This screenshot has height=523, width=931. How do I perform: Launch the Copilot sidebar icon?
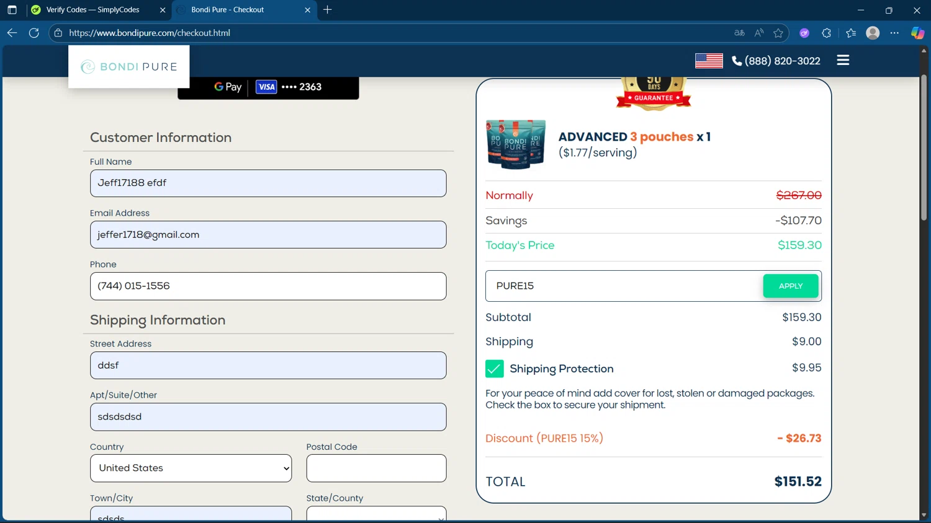(x=917, y=33)
